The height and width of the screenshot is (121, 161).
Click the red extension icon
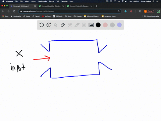[131, 11]
